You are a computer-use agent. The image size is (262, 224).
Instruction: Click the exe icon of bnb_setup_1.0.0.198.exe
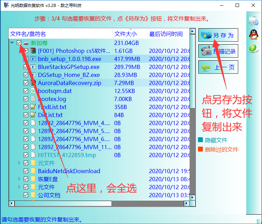tap(33, 59)
